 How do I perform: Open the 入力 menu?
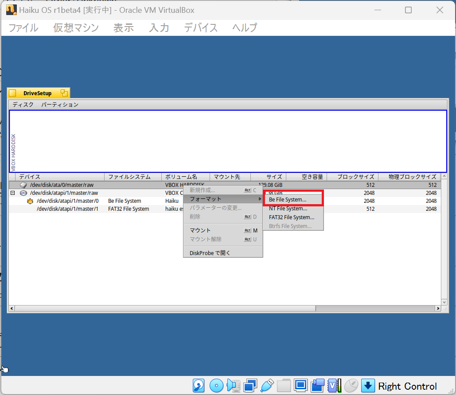(159, 27)
